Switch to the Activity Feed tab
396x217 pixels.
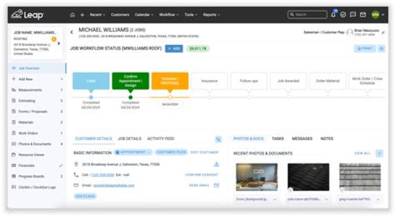[161, 139]
